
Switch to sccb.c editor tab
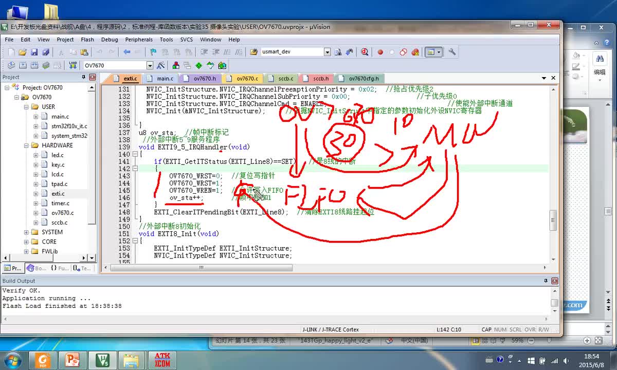click(x=281, y=79)
